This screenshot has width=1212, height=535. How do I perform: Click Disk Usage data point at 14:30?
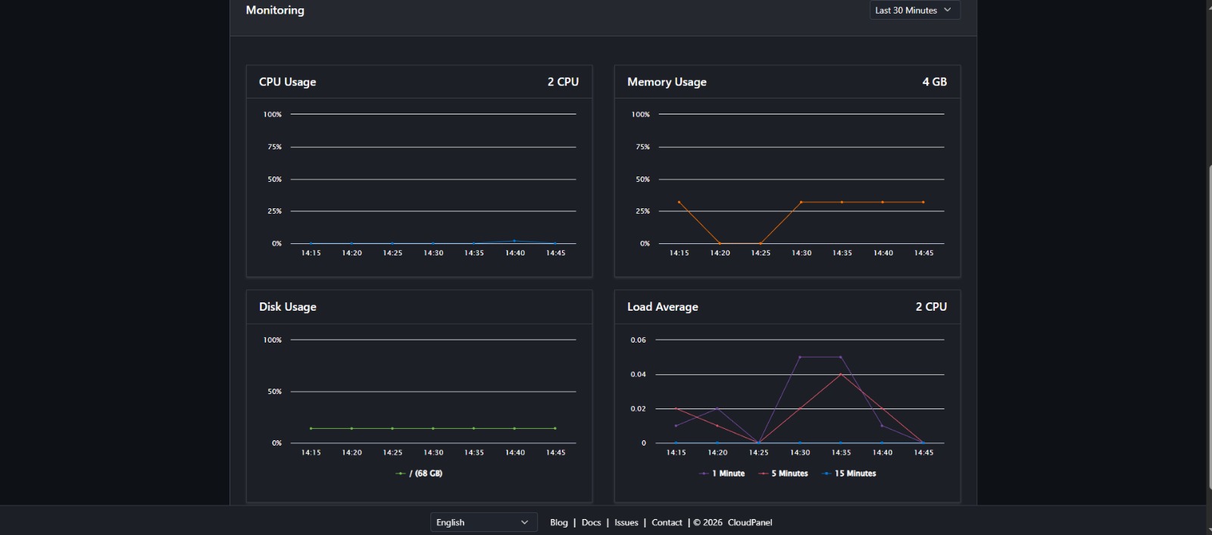point(433,428)
